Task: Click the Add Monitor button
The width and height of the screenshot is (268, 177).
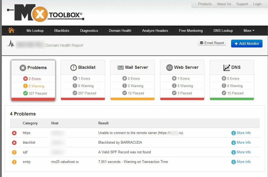Action: coord(247,44)
